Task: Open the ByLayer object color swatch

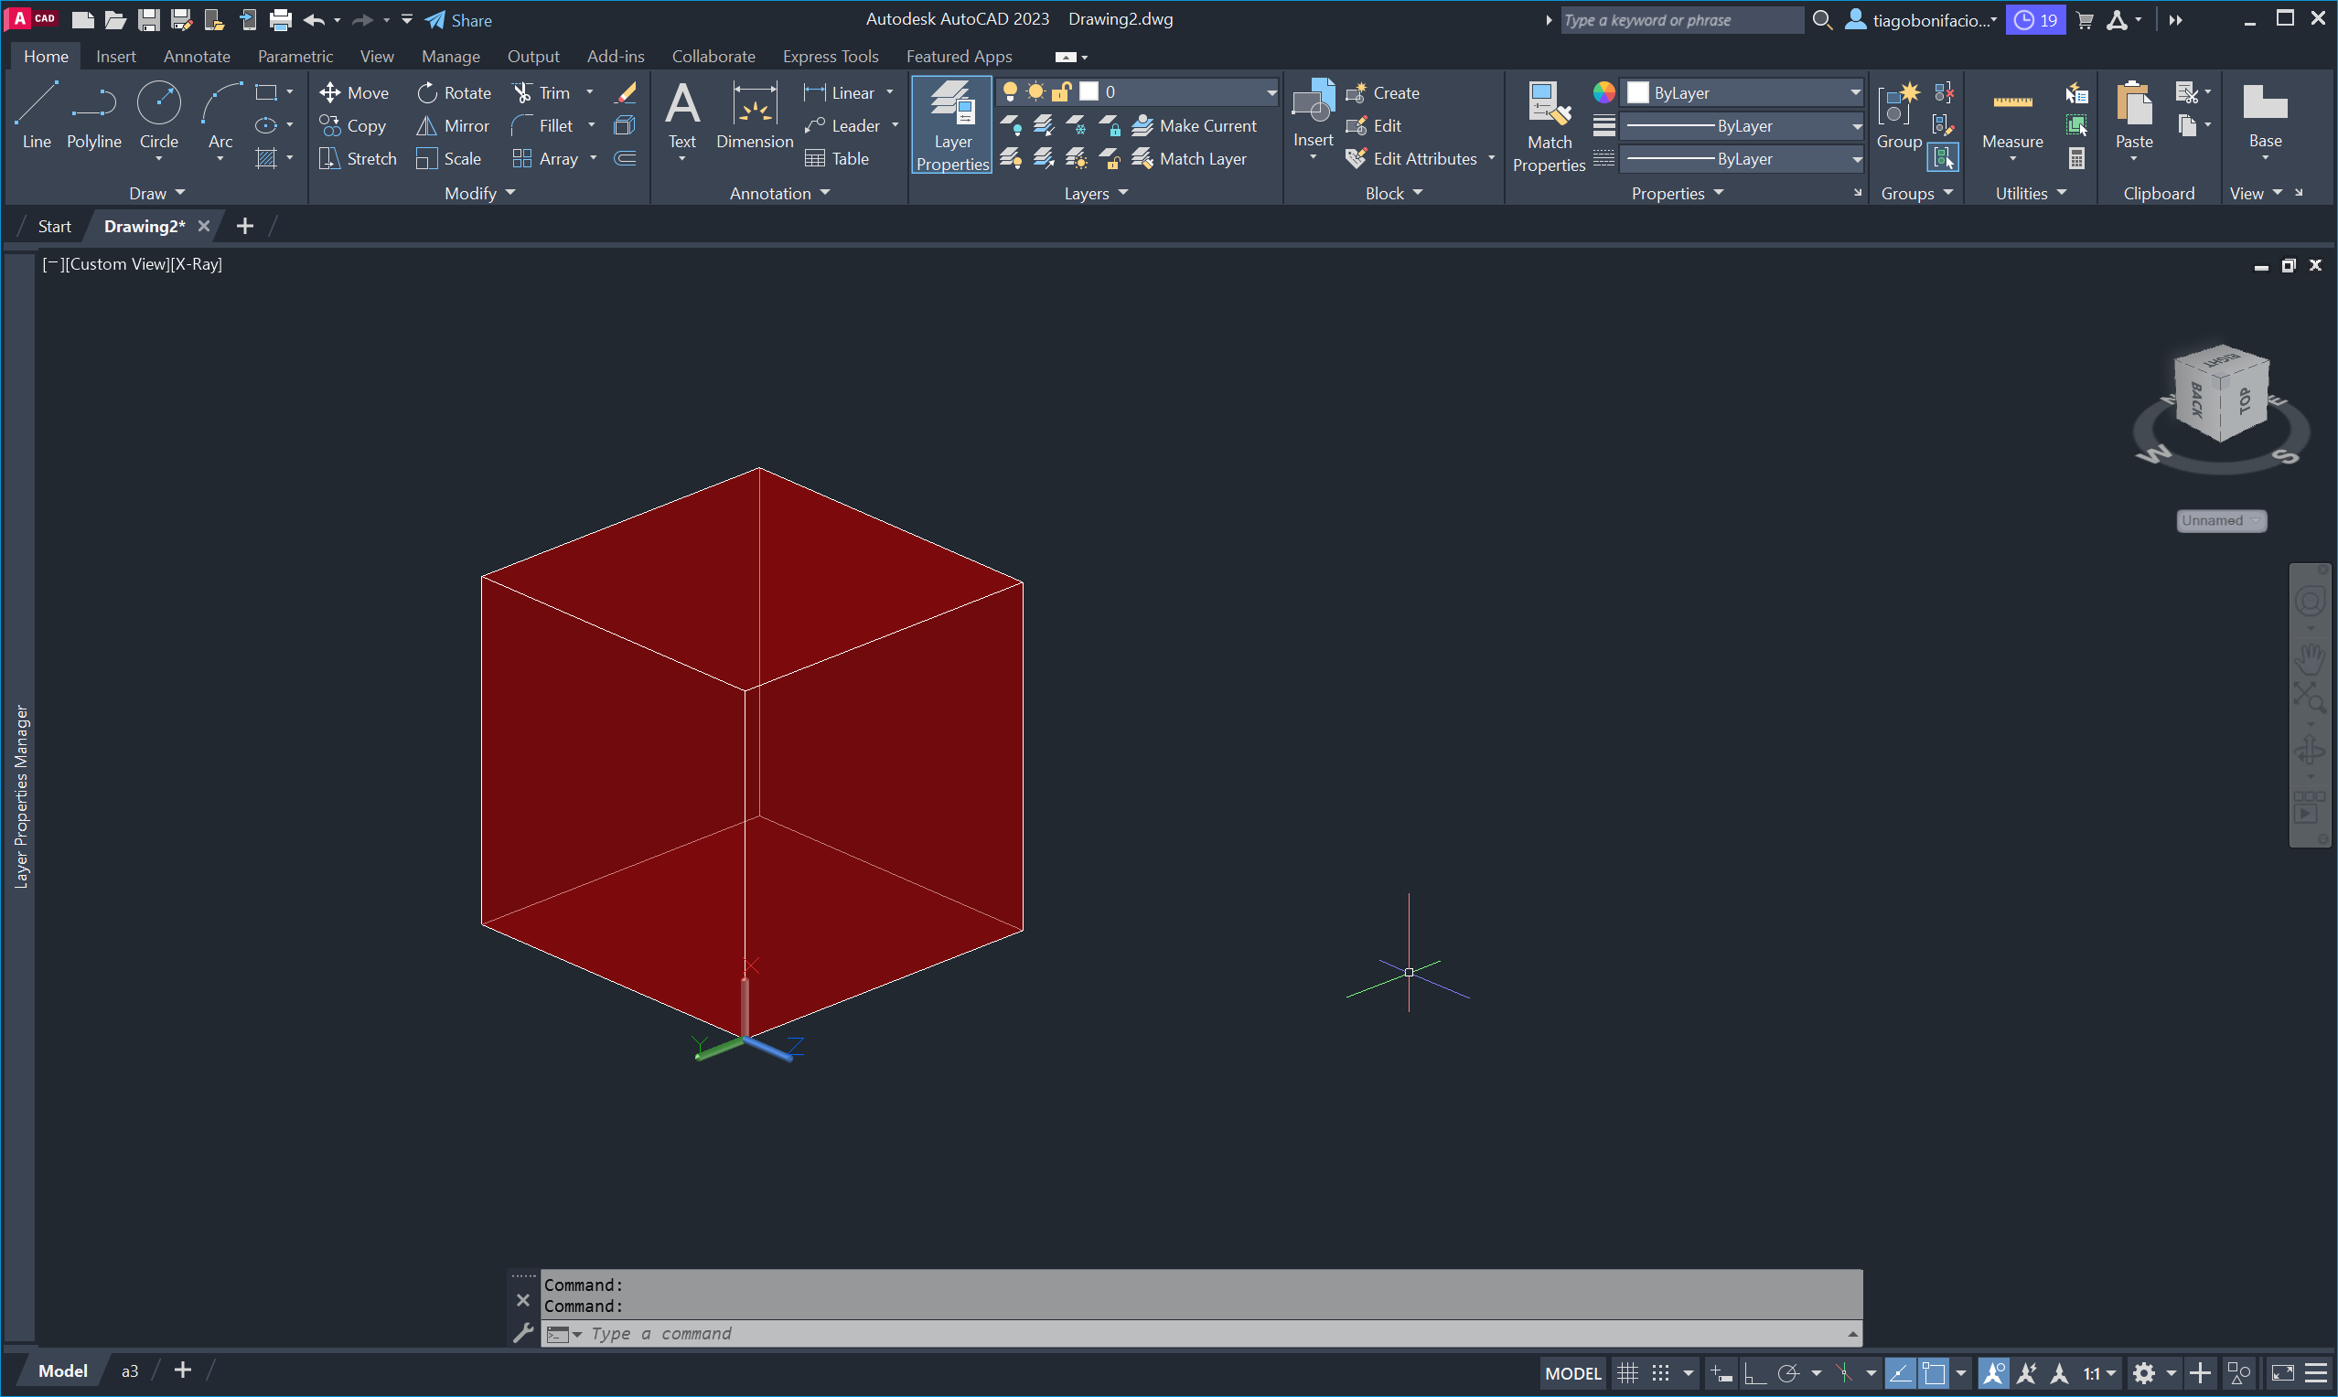Action: tap(1636, 92)
